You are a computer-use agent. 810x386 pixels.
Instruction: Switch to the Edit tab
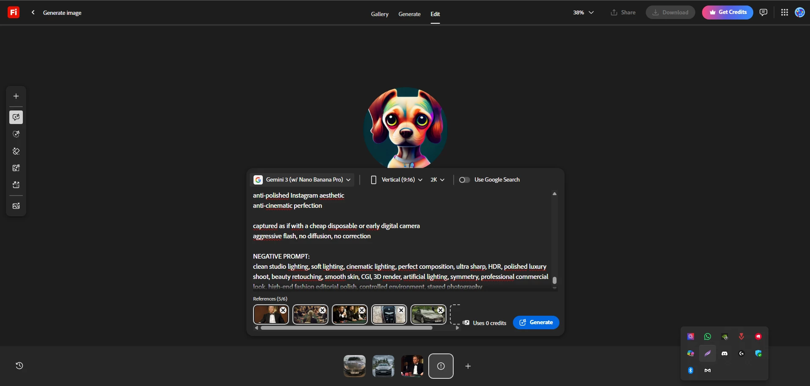point(435,14)
